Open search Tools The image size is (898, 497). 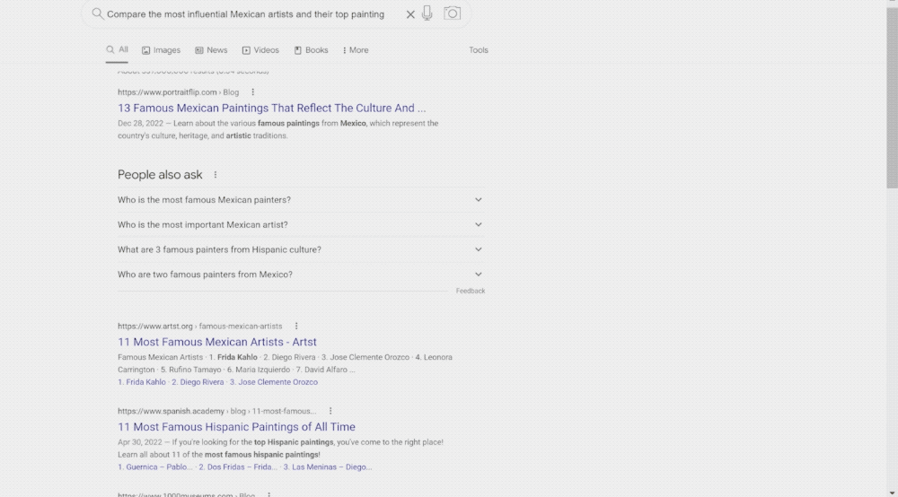[x=479, y=50]
